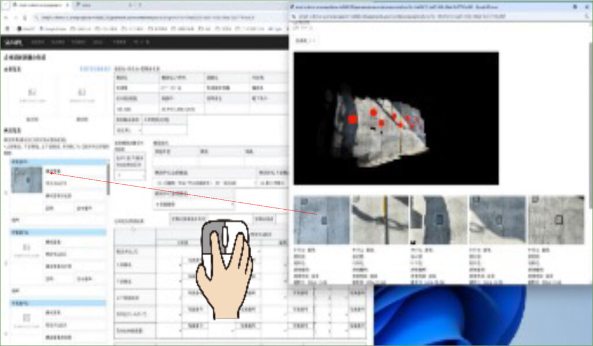Screen dimensions: 593x346
Task: Click the button above the 3D viewer
Action: coord(306,41)
